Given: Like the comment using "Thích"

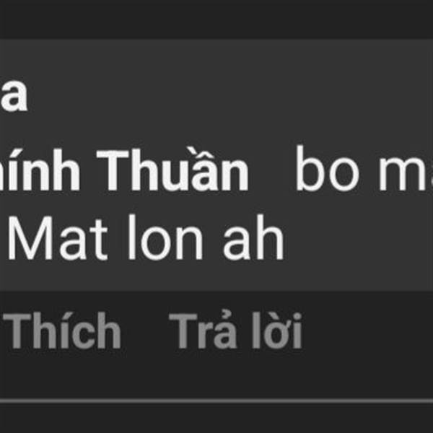Looking at the screenshot, I should point(62,331).
